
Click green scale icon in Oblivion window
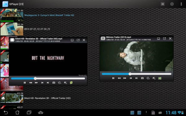point(160,78)
